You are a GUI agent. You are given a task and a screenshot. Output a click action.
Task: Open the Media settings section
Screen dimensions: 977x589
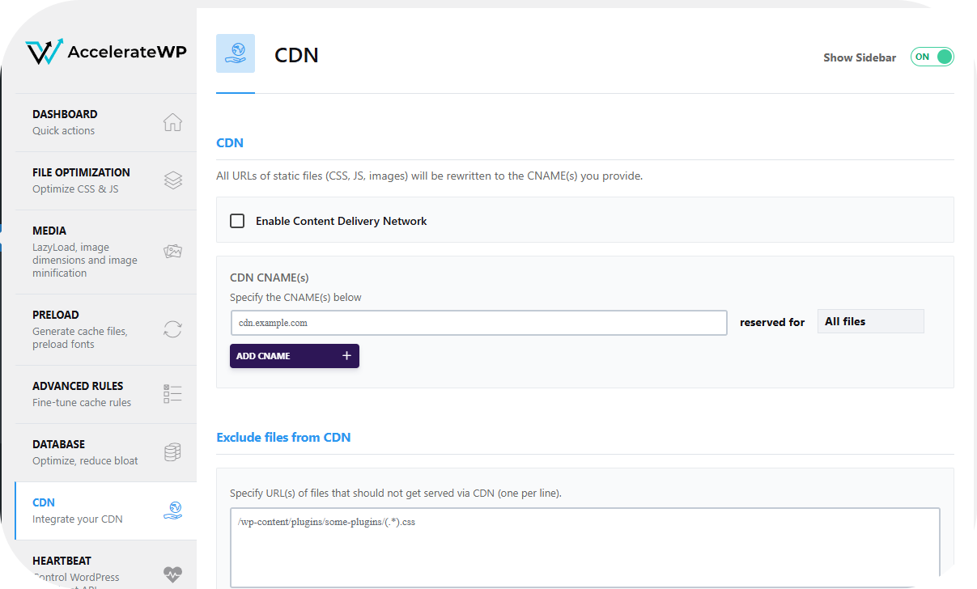point(106,252)
